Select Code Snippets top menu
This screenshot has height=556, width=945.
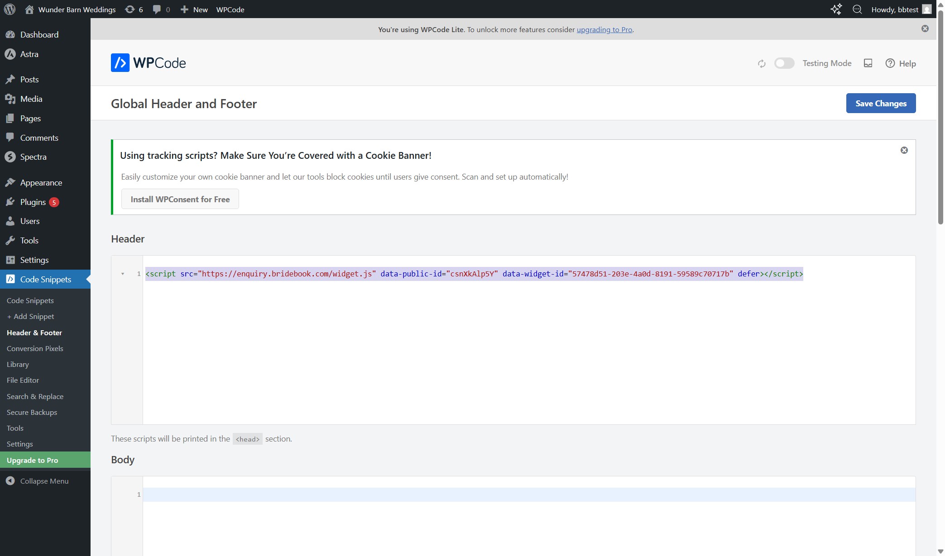coord(45,279)
